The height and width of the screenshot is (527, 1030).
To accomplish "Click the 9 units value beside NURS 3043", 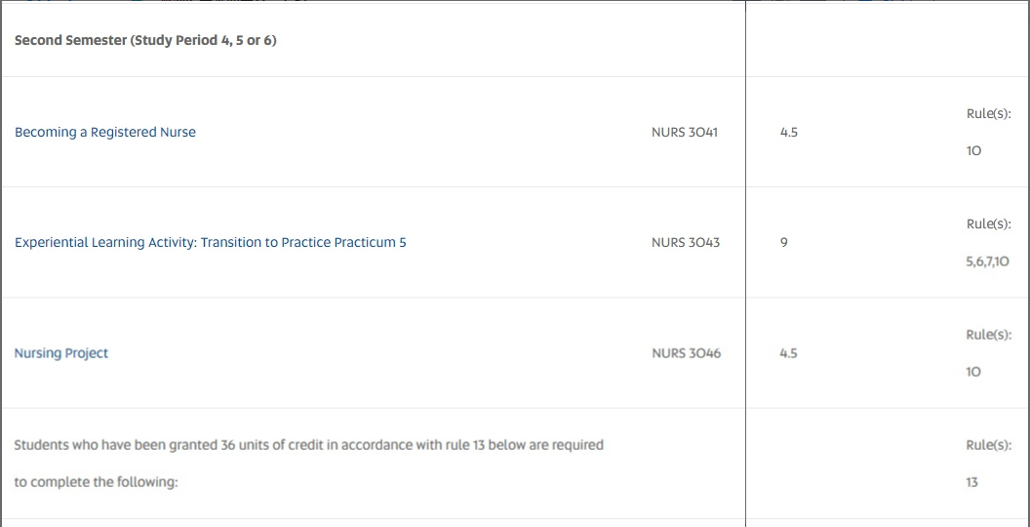I will [x=783, y=243].
